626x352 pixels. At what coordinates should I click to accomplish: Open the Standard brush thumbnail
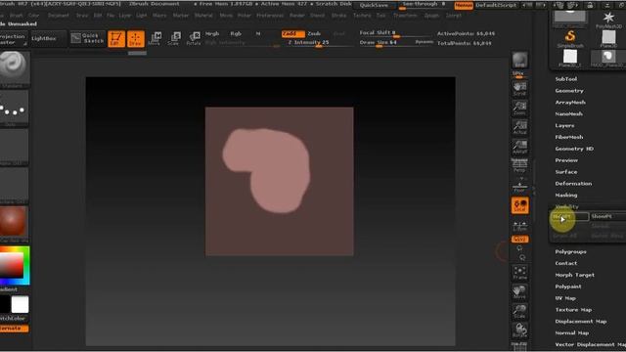pos(14,67)
